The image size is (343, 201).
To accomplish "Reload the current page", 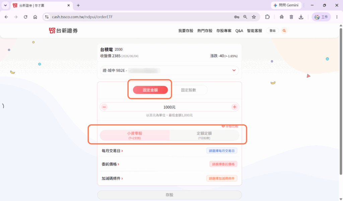I will [25, 17].
